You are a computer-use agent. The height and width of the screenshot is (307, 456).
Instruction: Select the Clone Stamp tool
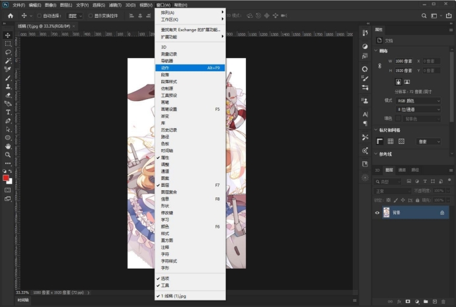point(8,86)
